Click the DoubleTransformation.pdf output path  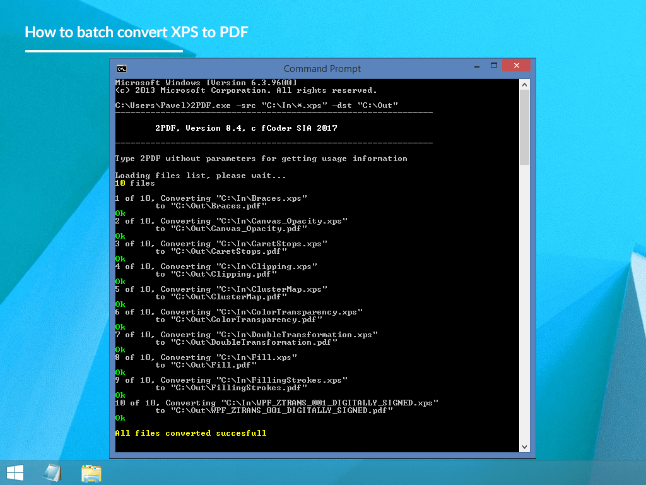(x=247, y=342)
